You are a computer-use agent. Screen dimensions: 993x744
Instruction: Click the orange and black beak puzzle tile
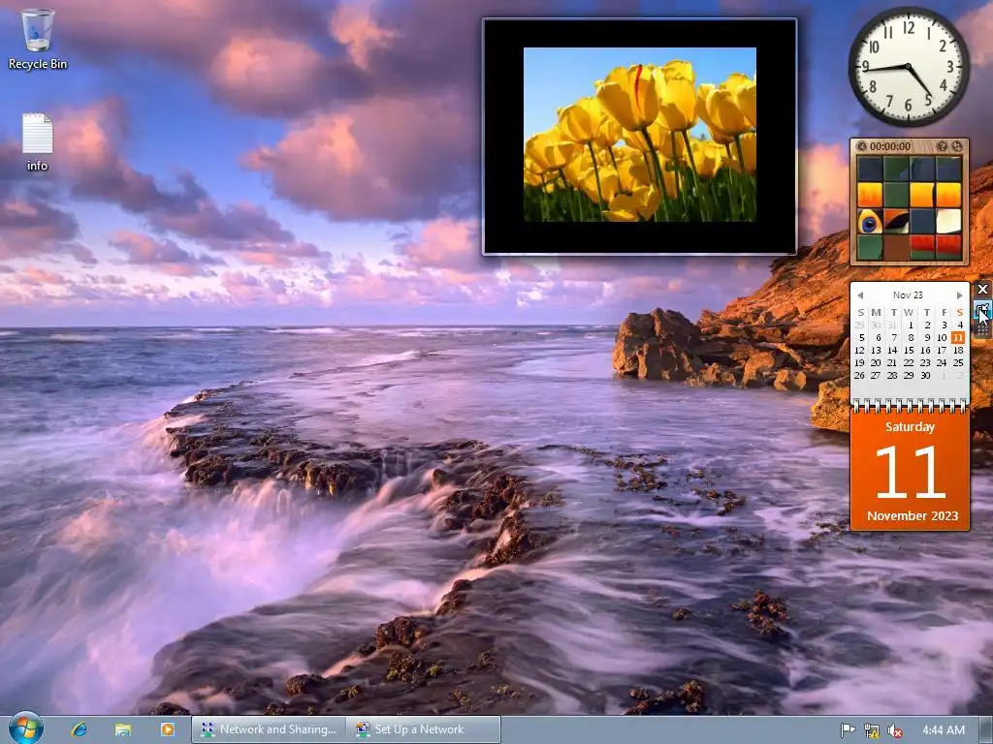[896, 222]
